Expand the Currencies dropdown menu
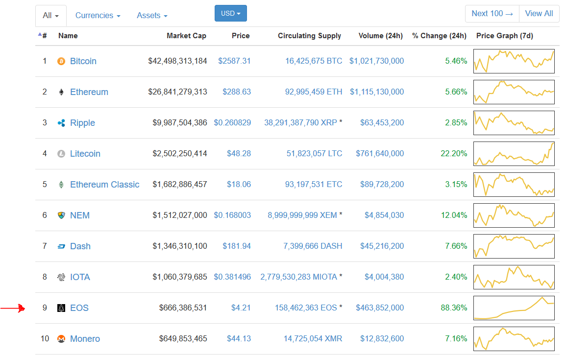The image size is (566, 356). 98,16
